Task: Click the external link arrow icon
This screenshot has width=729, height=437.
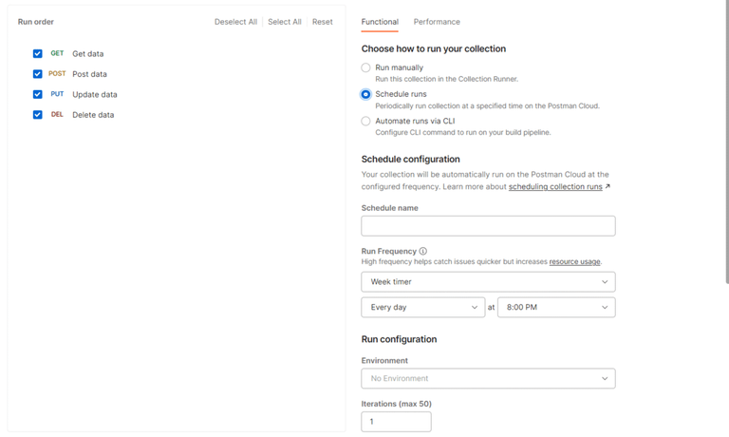Action: [607, 187]
